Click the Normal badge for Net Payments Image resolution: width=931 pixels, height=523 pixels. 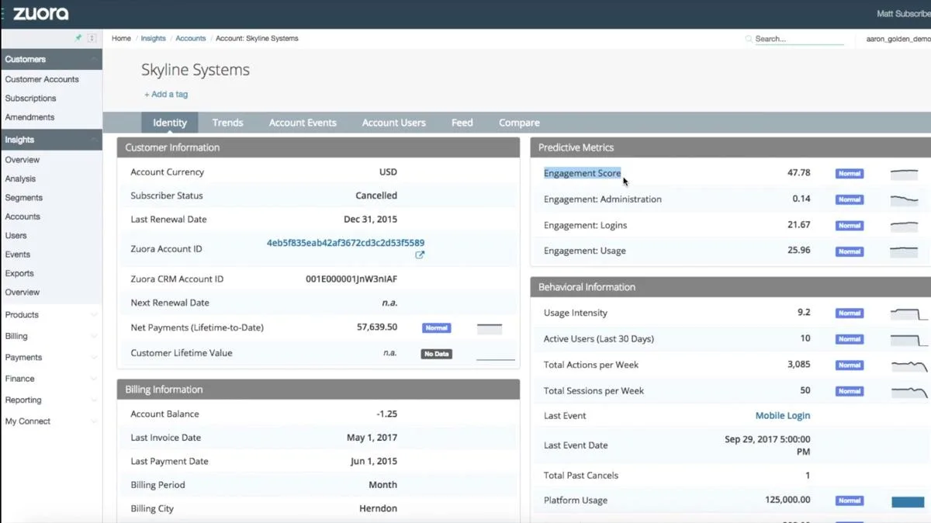point(437,328)
